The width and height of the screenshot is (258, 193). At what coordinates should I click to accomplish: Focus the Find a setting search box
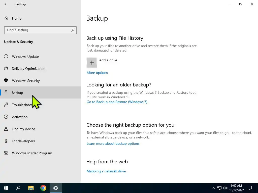[40, 30]
